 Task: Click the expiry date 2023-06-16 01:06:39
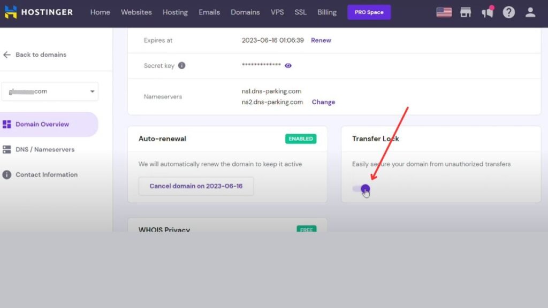coord(272,40)
